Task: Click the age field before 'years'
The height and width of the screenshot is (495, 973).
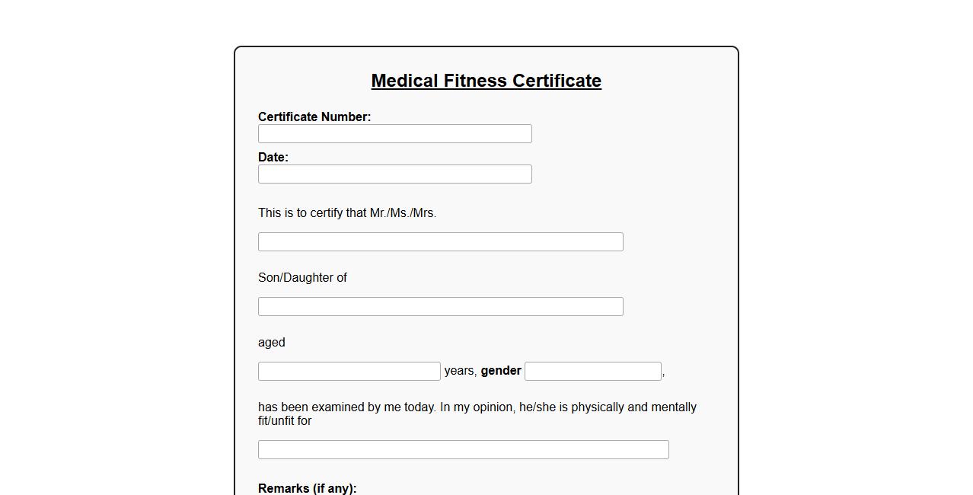Action: 349,372
